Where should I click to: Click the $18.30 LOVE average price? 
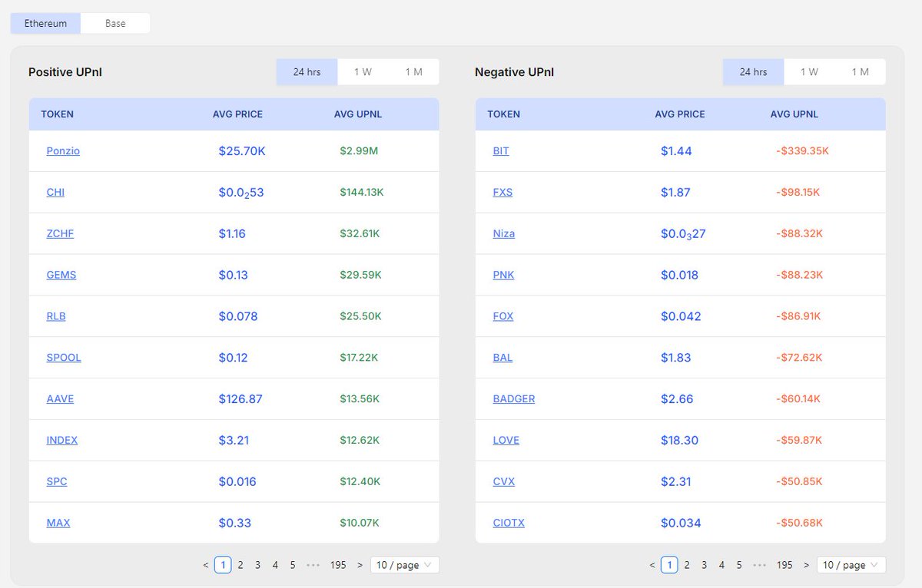click(679, 441)
